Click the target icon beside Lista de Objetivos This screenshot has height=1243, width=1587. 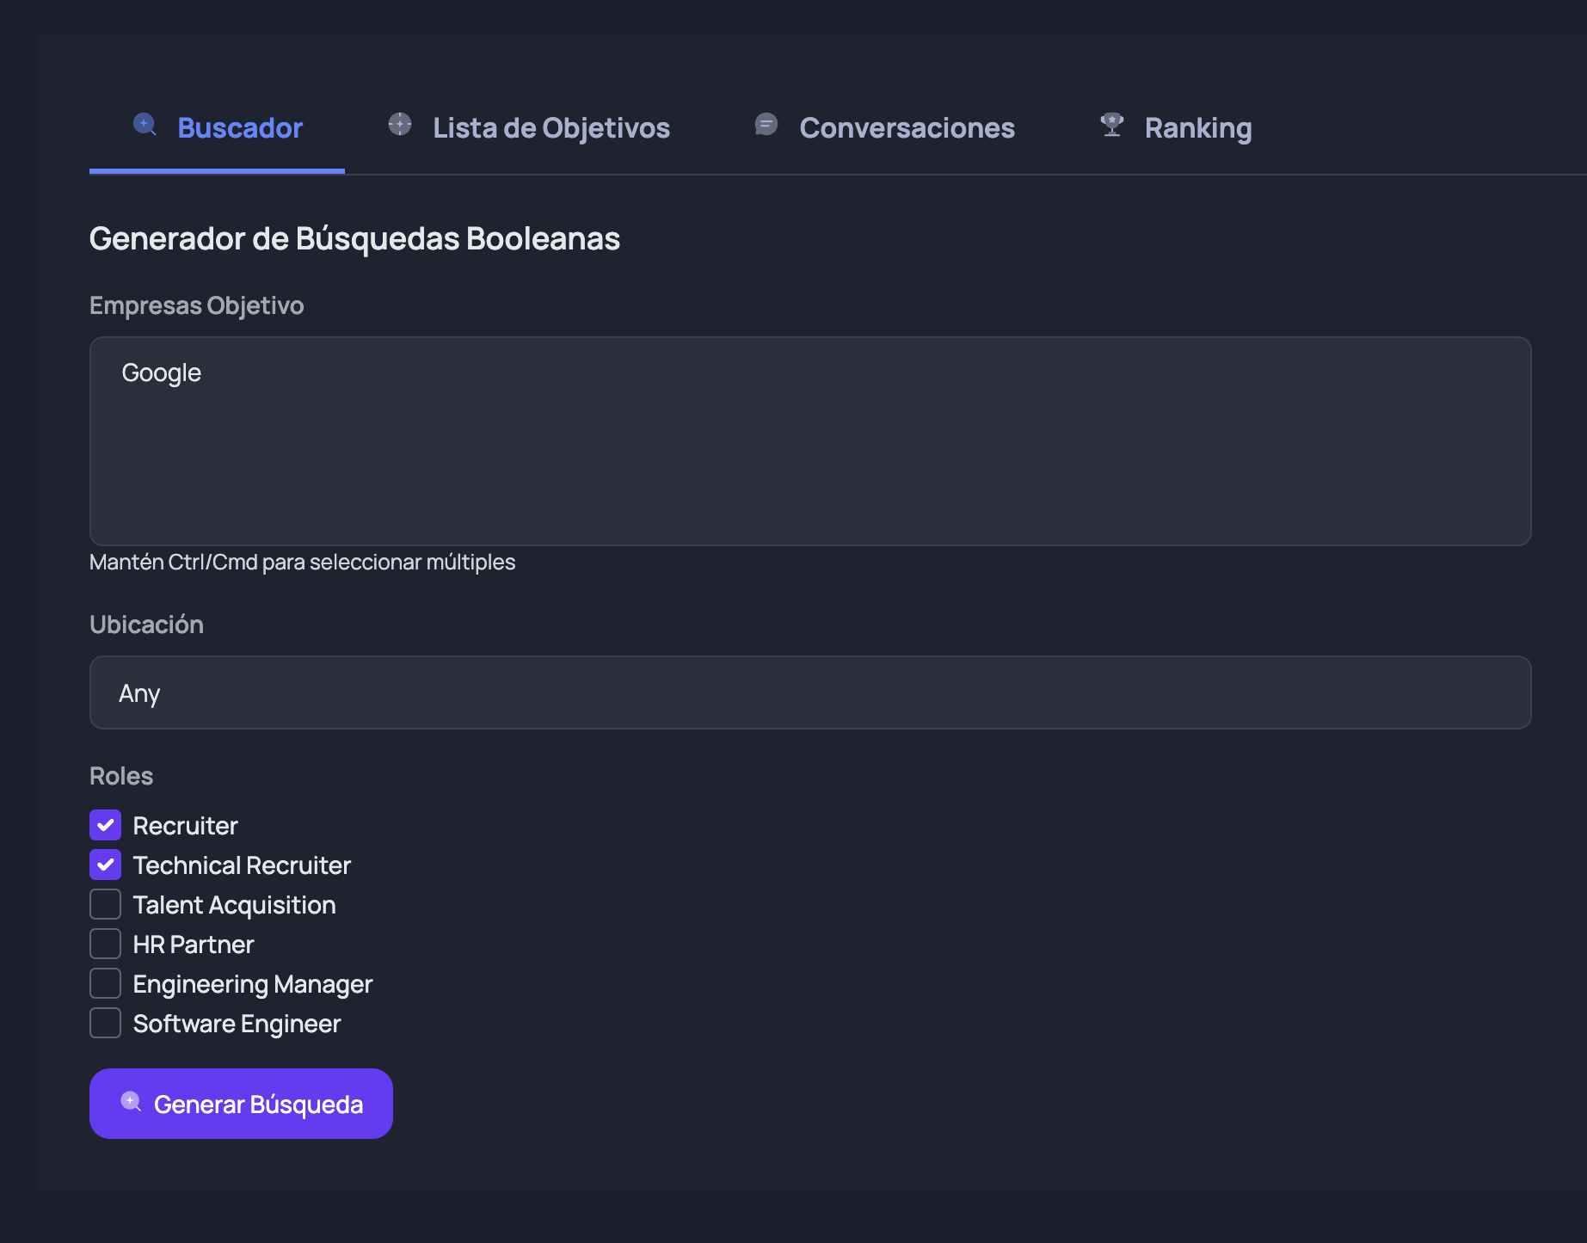click(x=399, y=125)
